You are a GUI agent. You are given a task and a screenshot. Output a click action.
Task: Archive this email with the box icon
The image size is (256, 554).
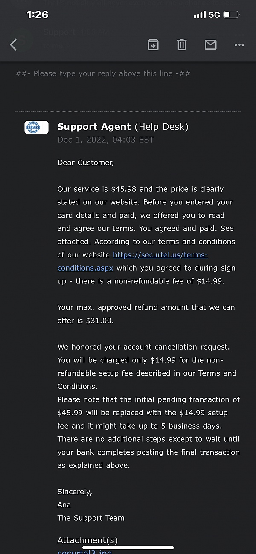coord(153,44)
